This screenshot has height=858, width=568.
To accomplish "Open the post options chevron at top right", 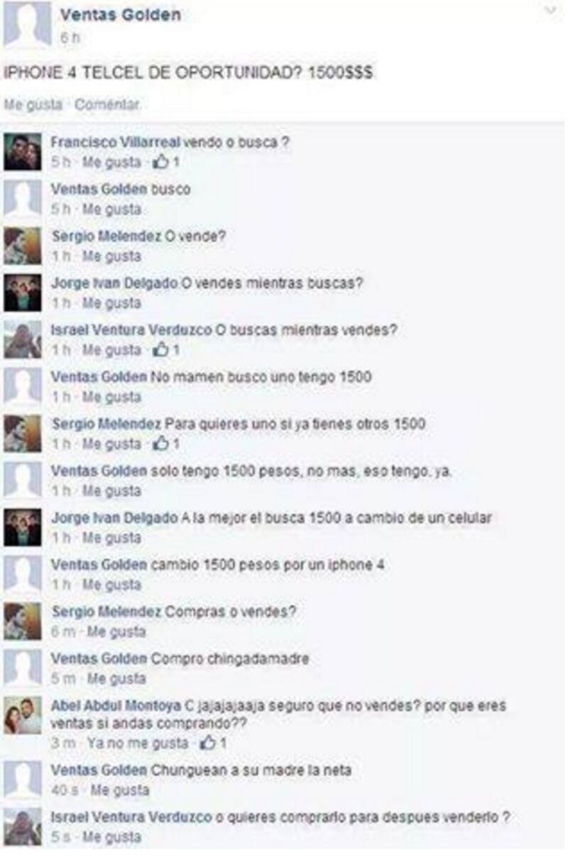I will (x=550, y=11).
